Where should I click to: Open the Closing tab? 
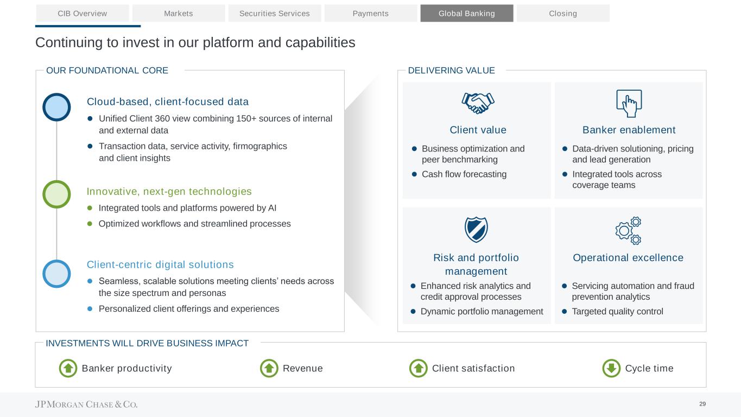pos(563,13)
